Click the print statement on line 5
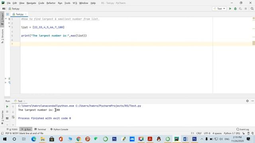The image size is (255, 143). [54, 36]
